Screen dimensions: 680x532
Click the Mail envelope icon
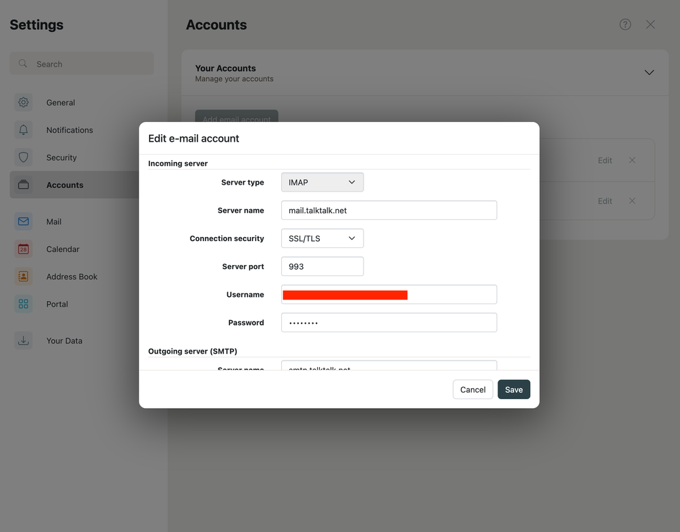coord(24,221)
